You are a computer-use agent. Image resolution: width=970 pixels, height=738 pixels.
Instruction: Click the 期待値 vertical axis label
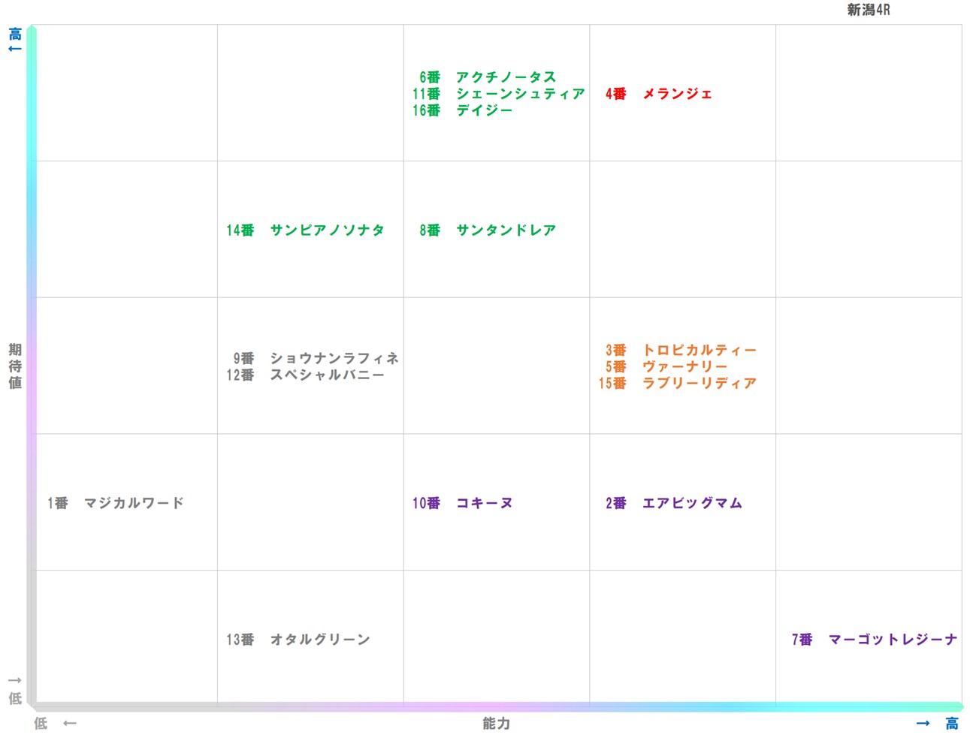[15, 366]
